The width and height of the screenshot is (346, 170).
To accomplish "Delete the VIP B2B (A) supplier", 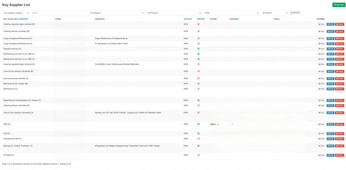I will point(339,155).
